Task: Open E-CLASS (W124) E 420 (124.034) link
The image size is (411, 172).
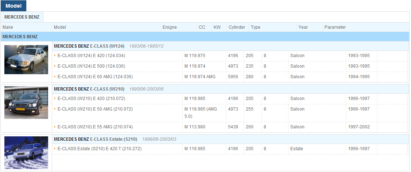Action: pos(91,56)
